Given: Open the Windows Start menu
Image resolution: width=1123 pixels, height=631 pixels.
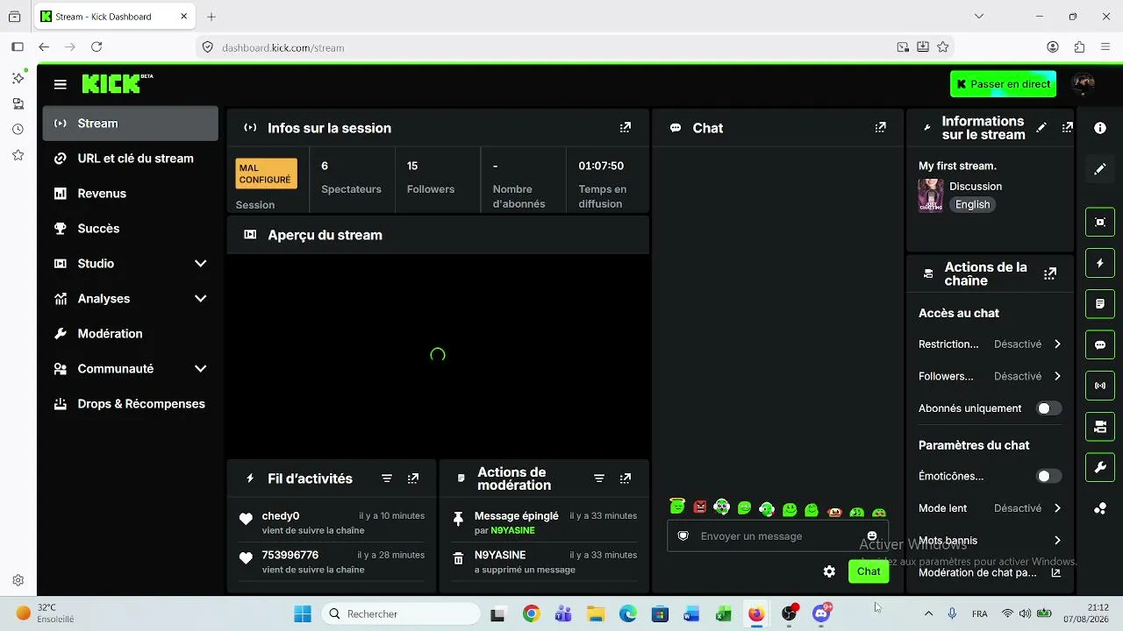Looking at the screenshot, I should click(303, 613).
